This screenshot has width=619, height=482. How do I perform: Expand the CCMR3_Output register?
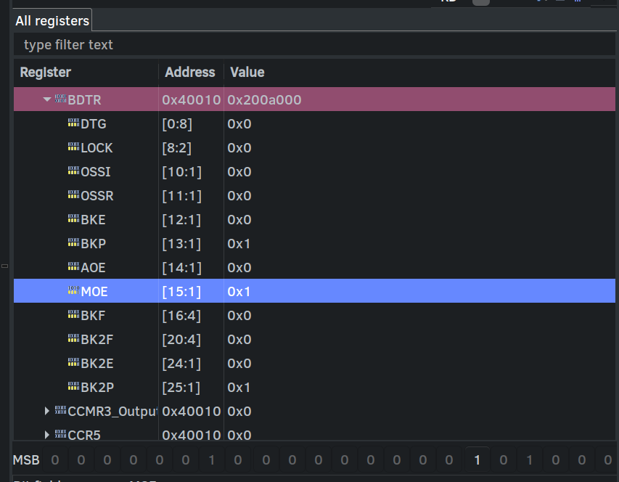pyautogui.click(x=46, y=411)
